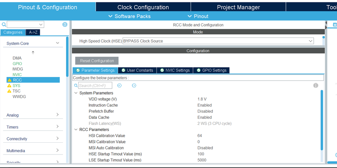Go to next search result arrow icon
Screen dimensions: 337x168
[x=134, y=85]
